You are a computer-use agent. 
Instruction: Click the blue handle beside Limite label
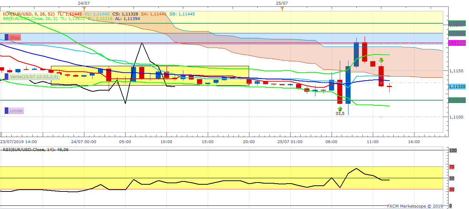(6, 111)
